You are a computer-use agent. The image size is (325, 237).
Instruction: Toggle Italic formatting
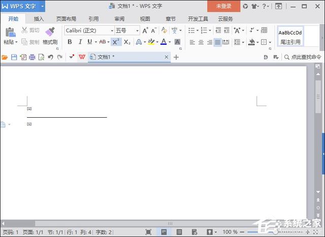pos(80,42)
